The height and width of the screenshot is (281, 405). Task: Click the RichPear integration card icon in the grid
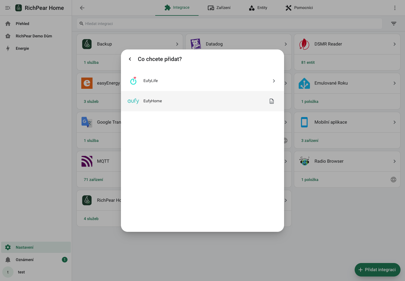click(x=87, y=200)
